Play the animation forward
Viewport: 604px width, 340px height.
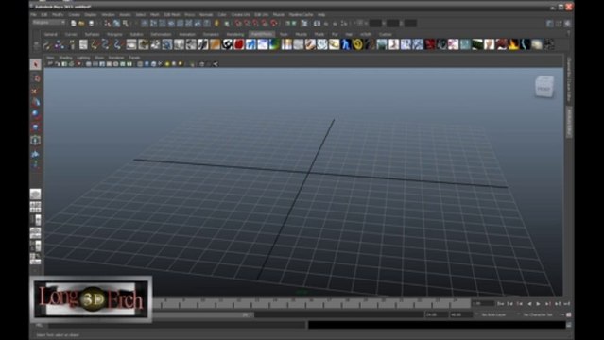pos(539,304)
